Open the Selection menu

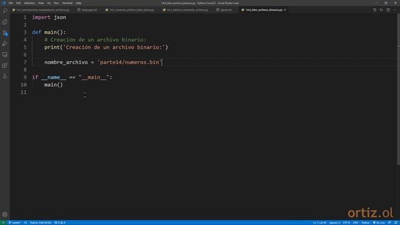[29, 3]
